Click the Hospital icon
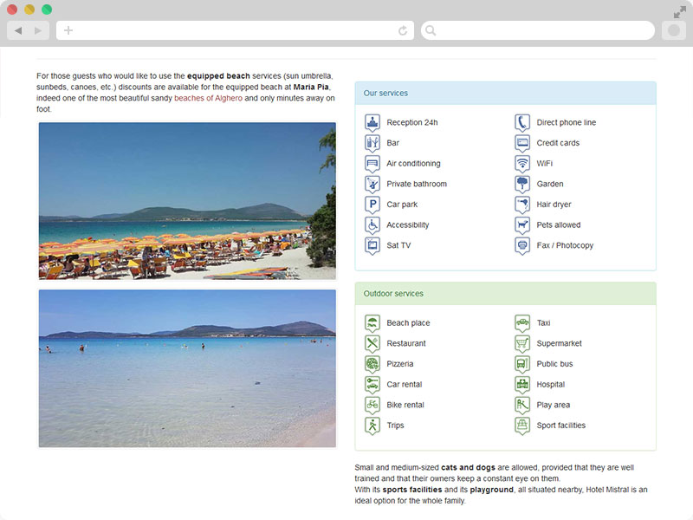The width and height of the screenshot is (693, 520). [522, 384]
